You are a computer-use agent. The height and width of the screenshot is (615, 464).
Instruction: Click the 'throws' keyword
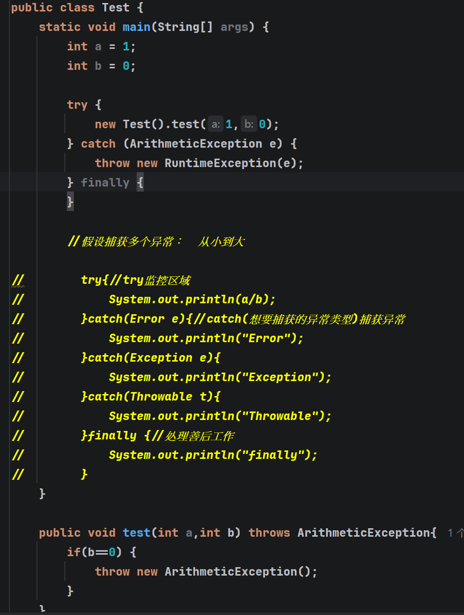pyautogui.click(x=269, y=533)
